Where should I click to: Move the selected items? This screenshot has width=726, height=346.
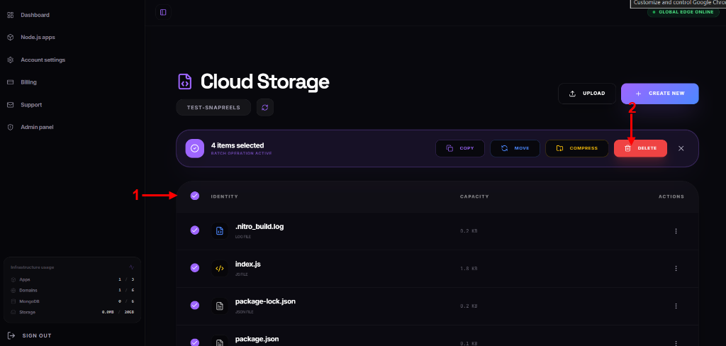click(x=515, y=148)
